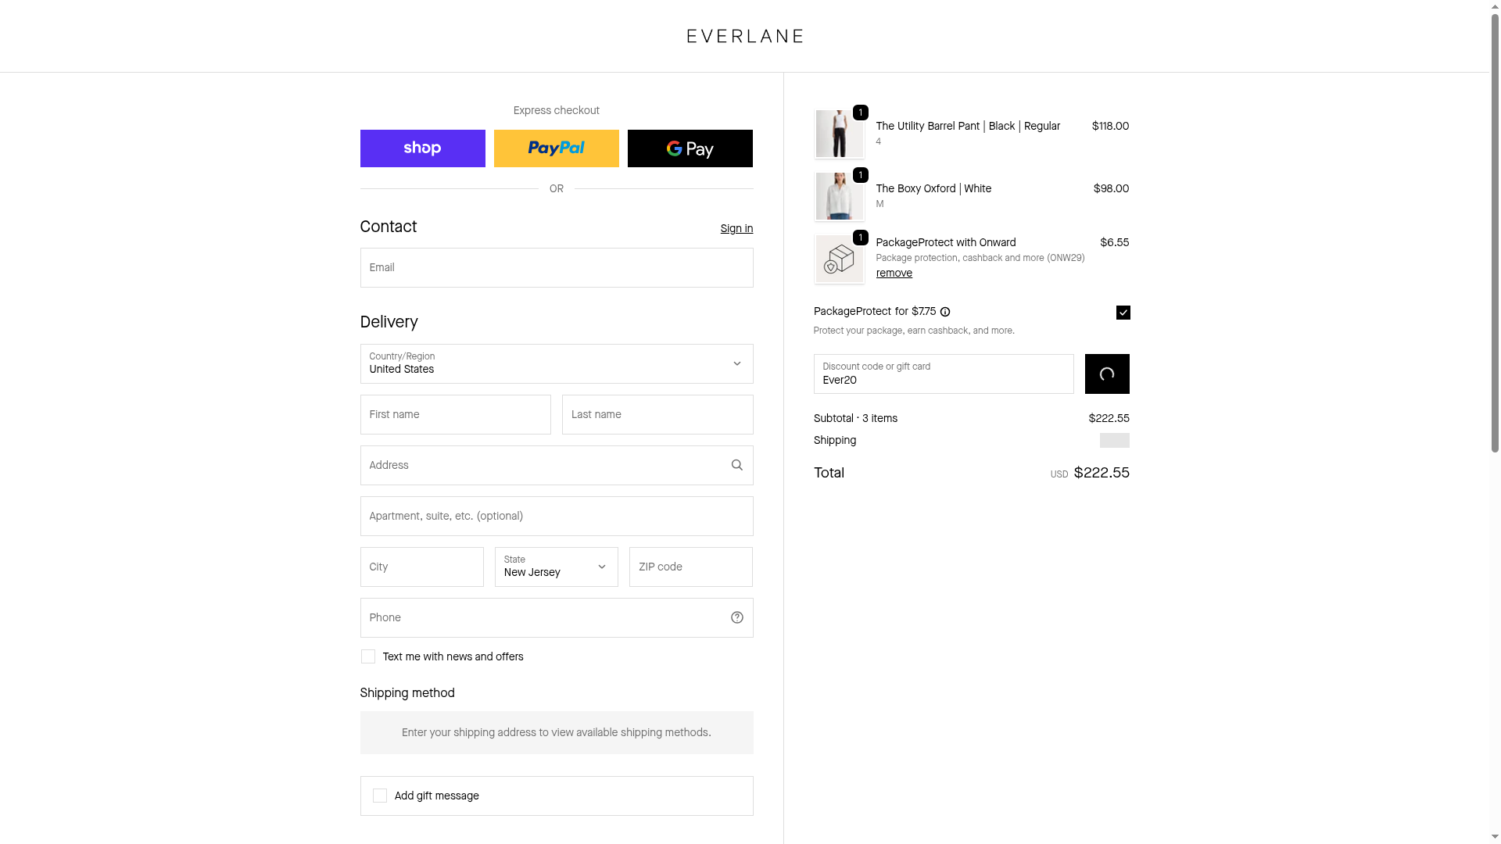
Task: Pay with Google Pay express button
Action: (690, 148)
